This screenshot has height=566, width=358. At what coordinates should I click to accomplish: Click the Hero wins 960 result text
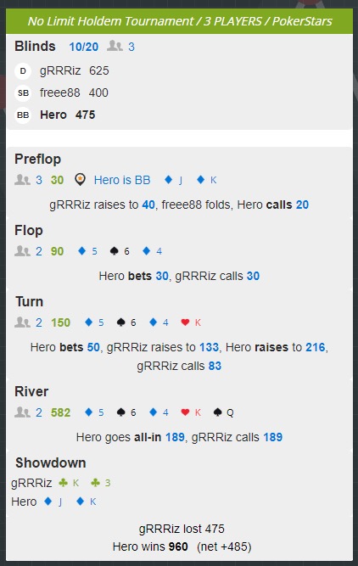click(x=150, y=546)
